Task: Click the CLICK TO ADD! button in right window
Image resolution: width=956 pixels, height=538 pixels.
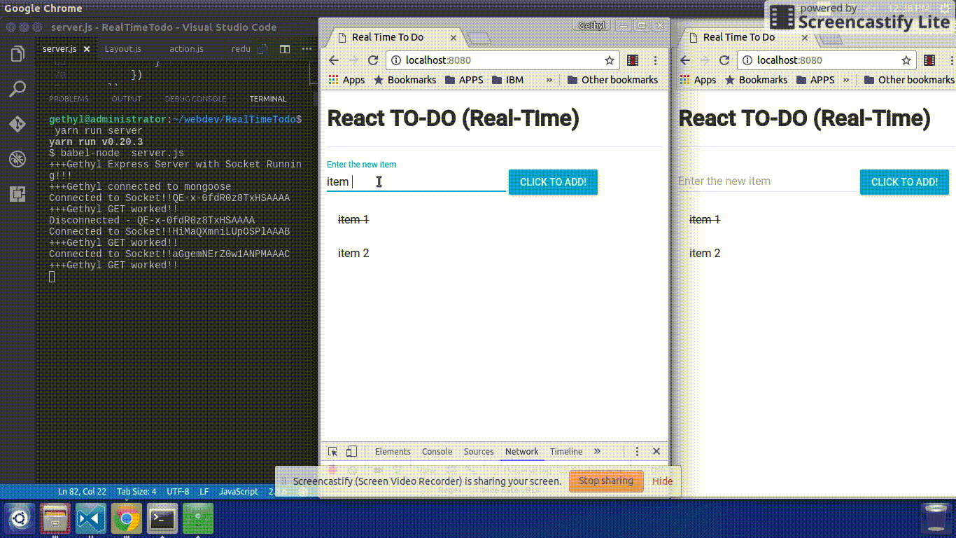Action: (x=904, y=182)
